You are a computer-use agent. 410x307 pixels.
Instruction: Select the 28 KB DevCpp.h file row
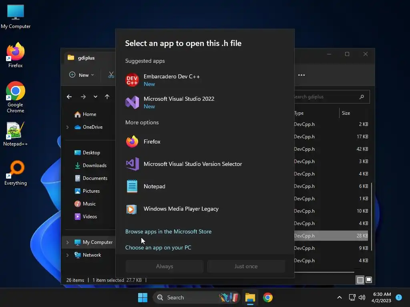(331, 236)
